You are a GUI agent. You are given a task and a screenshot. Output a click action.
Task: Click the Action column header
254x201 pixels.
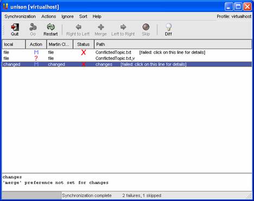(x=36, y=45)
